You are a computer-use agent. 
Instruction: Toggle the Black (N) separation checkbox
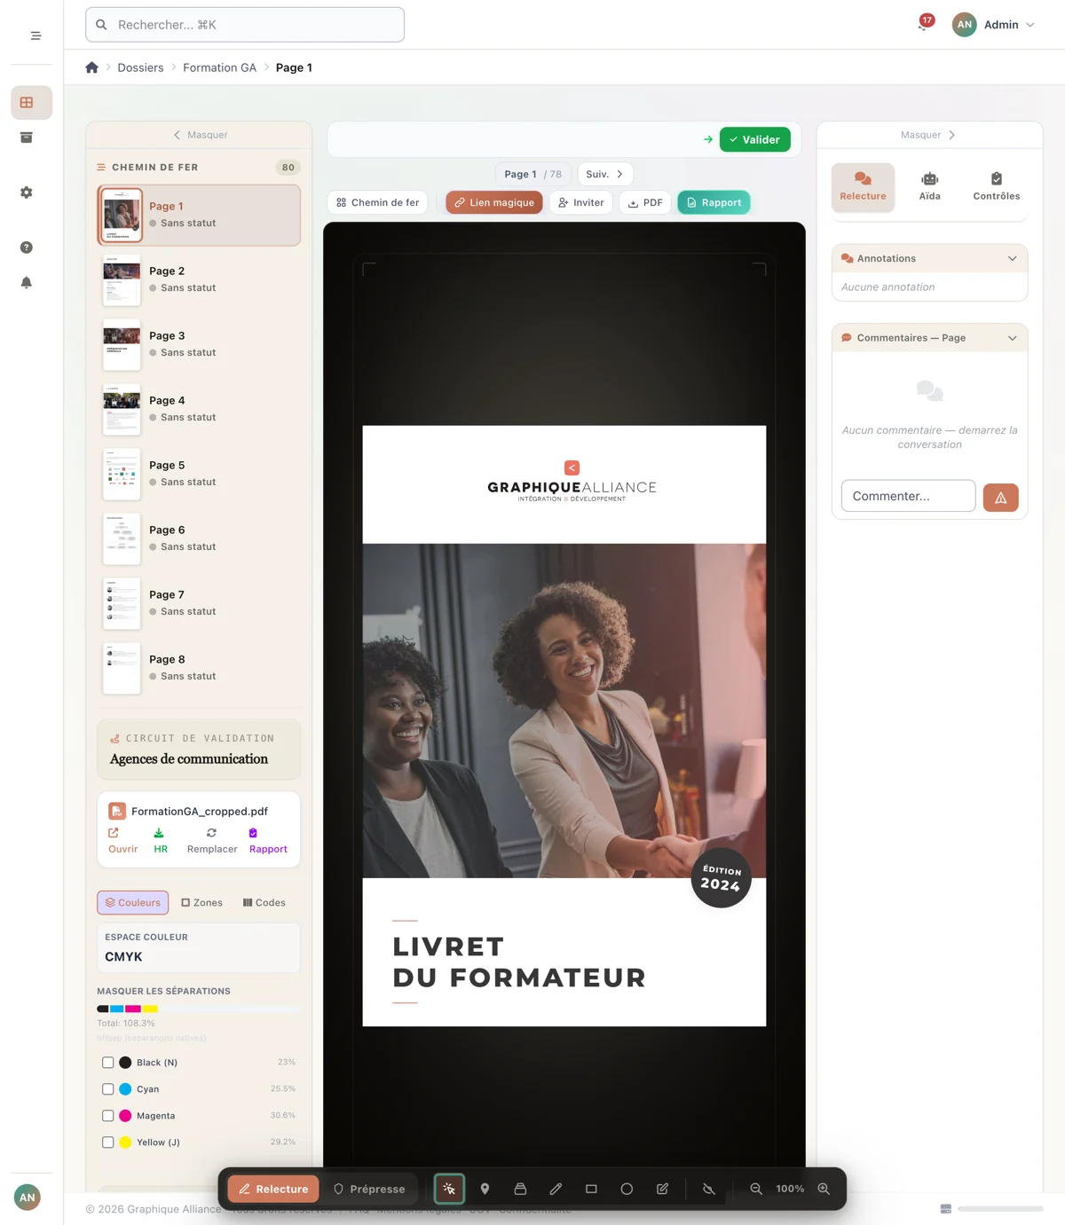(x=108, y=1063)
